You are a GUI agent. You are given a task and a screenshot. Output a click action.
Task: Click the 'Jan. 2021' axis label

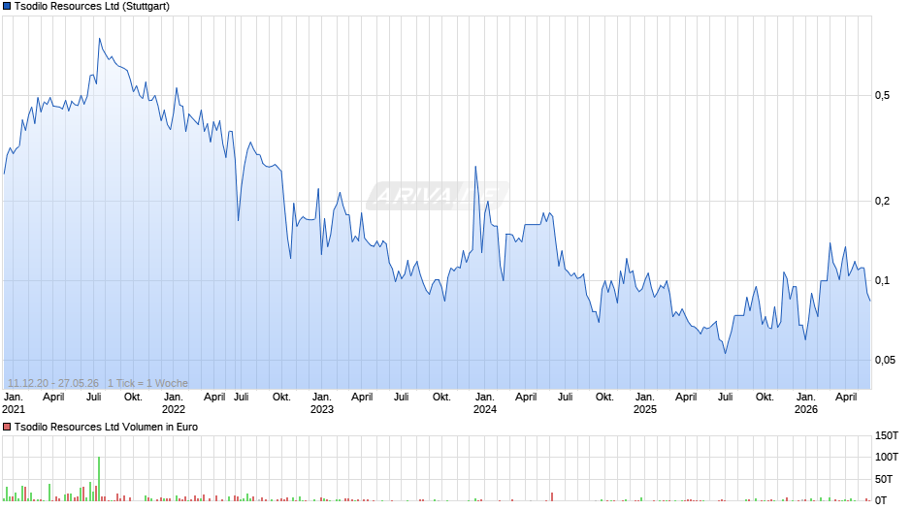14,403
